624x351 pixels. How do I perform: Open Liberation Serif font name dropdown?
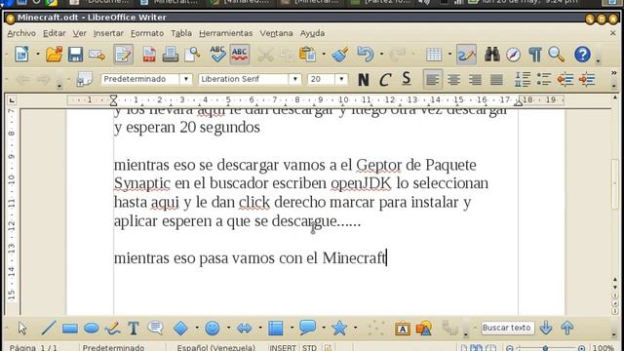pyautogui.click(x=294, y=79)
